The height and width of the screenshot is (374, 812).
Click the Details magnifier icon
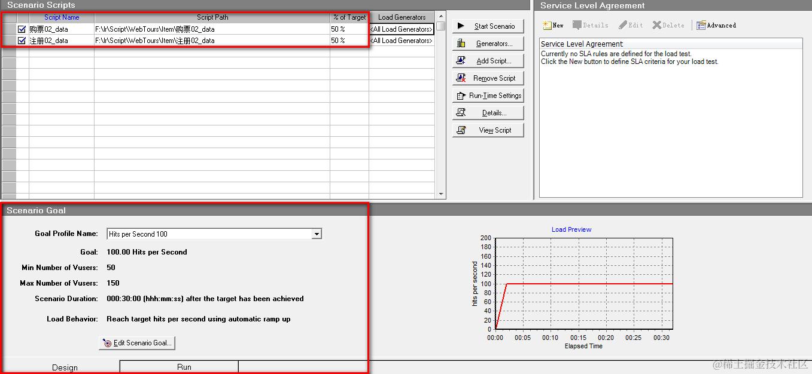461,112
